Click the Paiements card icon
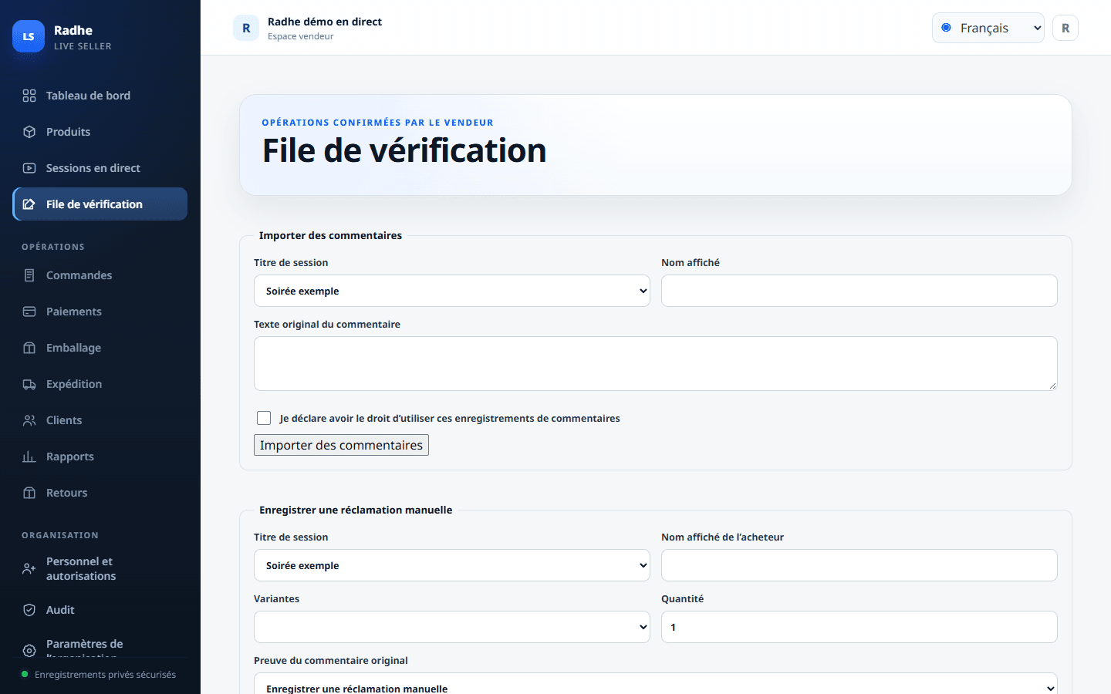Screen dimensions: 1111x694 [x=29, y=312]
